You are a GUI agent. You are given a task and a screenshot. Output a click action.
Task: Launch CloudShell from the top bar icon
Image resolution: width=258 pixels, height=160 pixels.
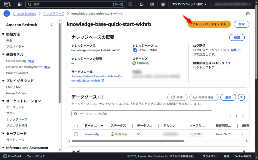click(131, 4)
